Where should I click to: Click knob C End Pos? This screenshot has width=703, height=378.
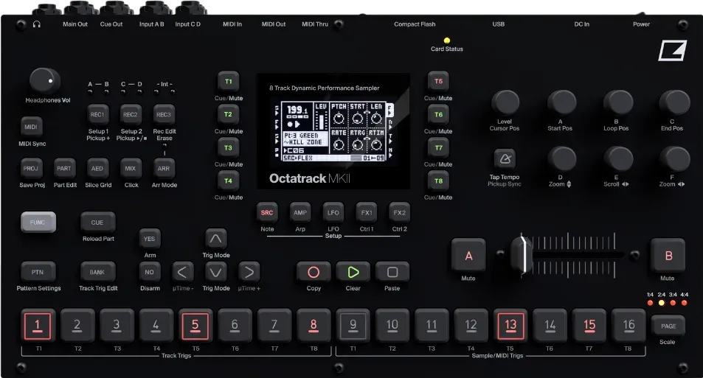pos(673,102)
